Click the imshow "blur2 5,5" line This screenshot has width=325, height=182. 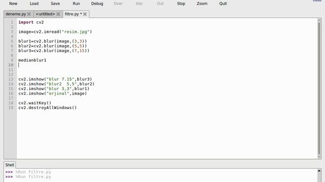coord(56,84)
